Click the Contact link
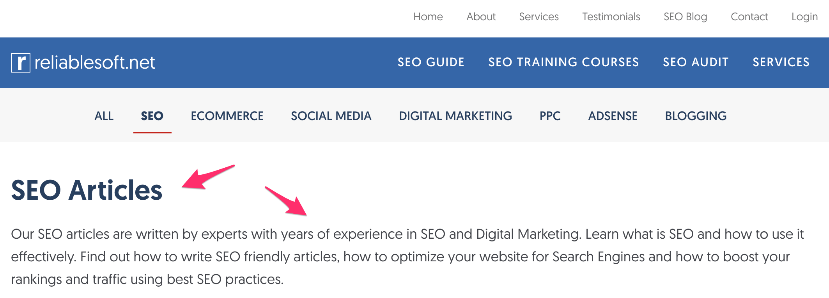 [x=749, y=17]
